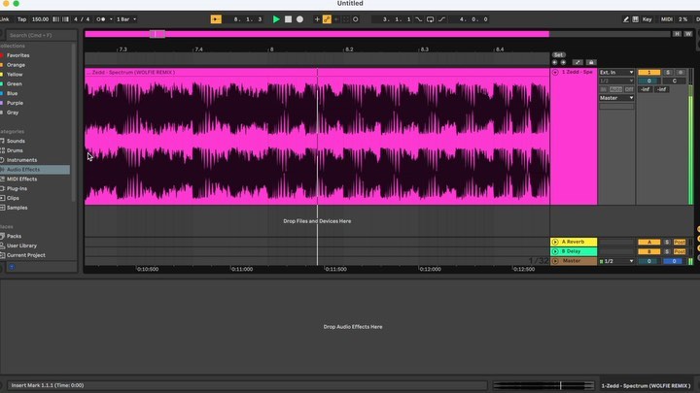Image resolution: width=700 pixels, height=393 pixels.
Task: Enable the Draw Mode pencil
Action: [628, 18]
